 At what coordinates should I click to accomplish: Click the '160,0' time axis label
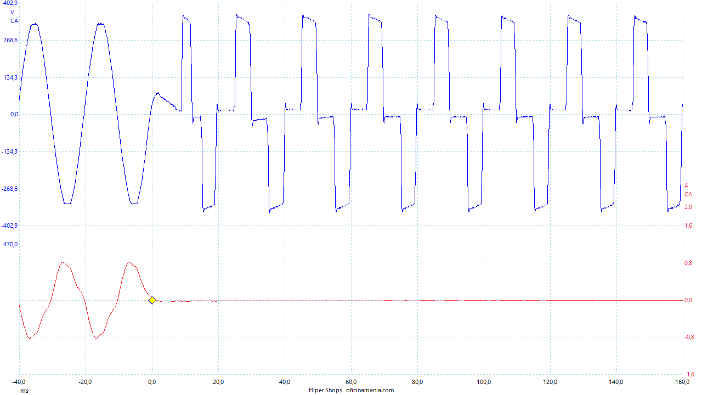[x=683, y=382]
